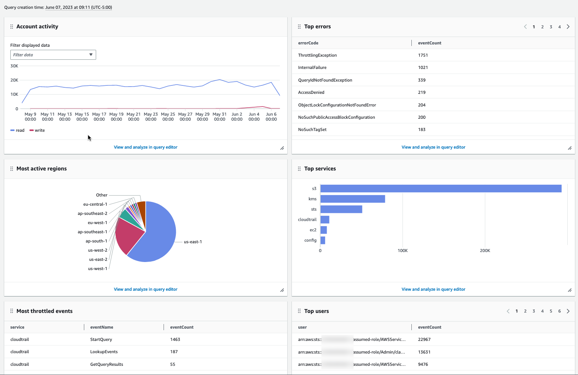Image resolution: width=578 pixels, height=375 pixels.
Task: Click the next page chevron in Top errors
Action: pos(568,27)
